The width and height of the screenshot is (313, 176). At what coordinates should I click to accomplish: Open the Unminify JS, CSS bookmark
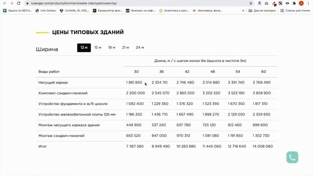click(74, 11)
